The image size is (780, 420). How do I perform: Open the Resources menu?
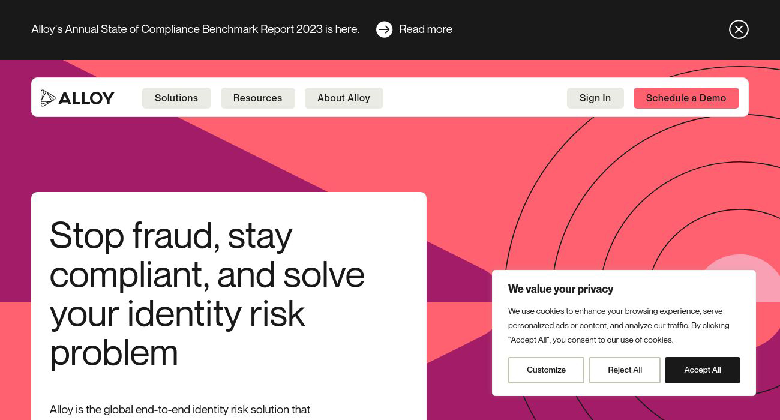pyautogui.click(x=258, y=98)
